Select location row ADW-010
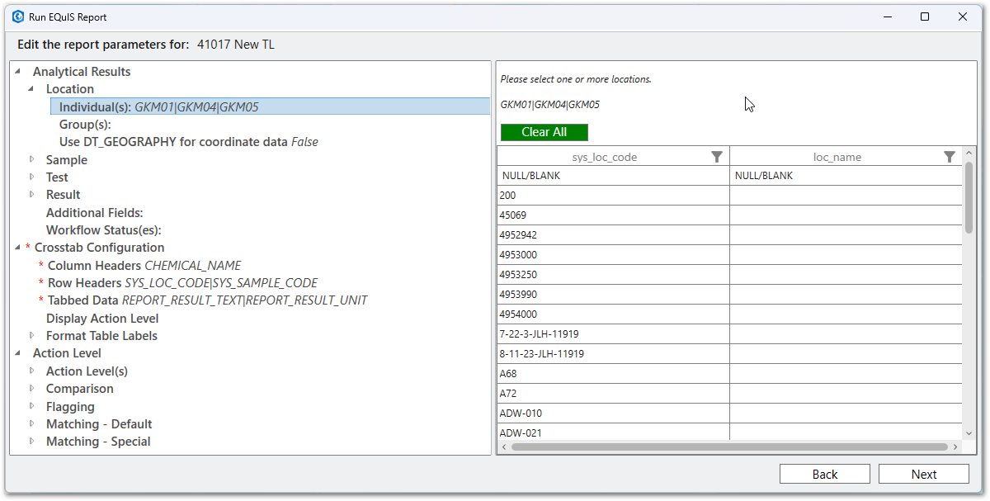Image resolution: width=990 pixels, height=501 pixels. (613, 414)
